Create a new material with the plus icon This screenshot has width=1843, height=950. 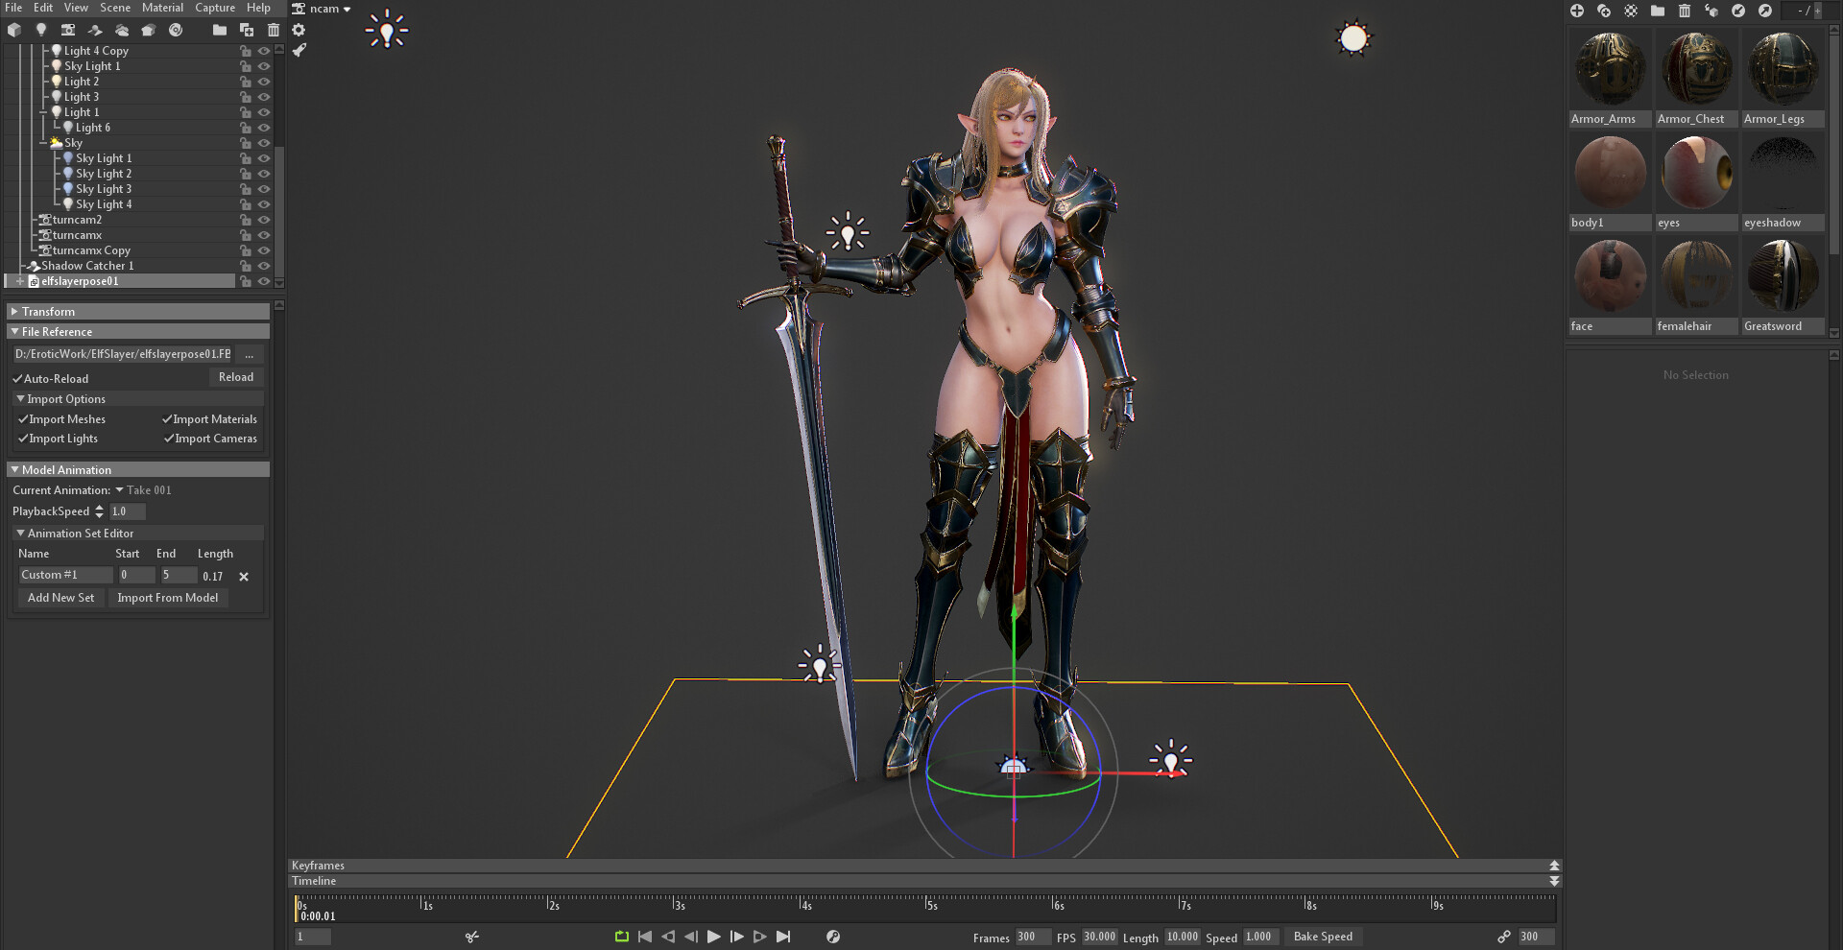point(1576,11)
